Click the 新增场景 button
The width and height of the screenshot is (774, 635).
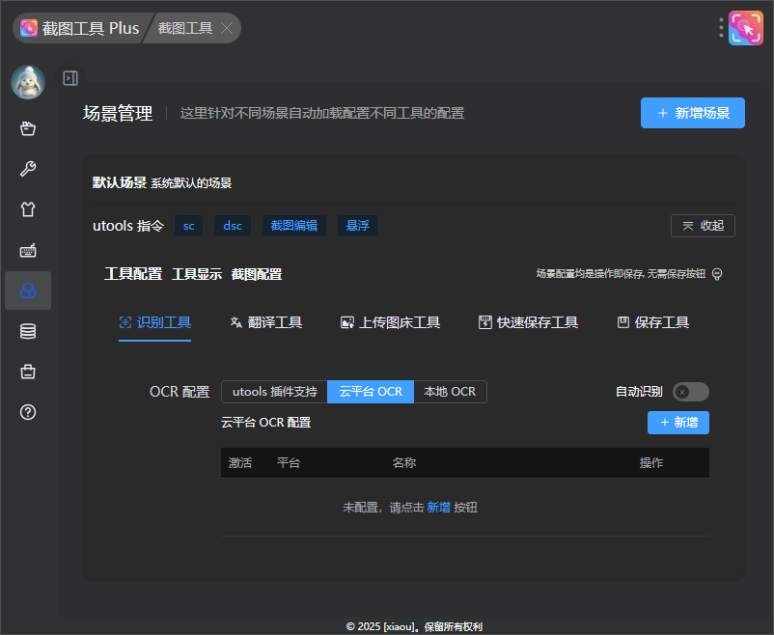(692, 113)
